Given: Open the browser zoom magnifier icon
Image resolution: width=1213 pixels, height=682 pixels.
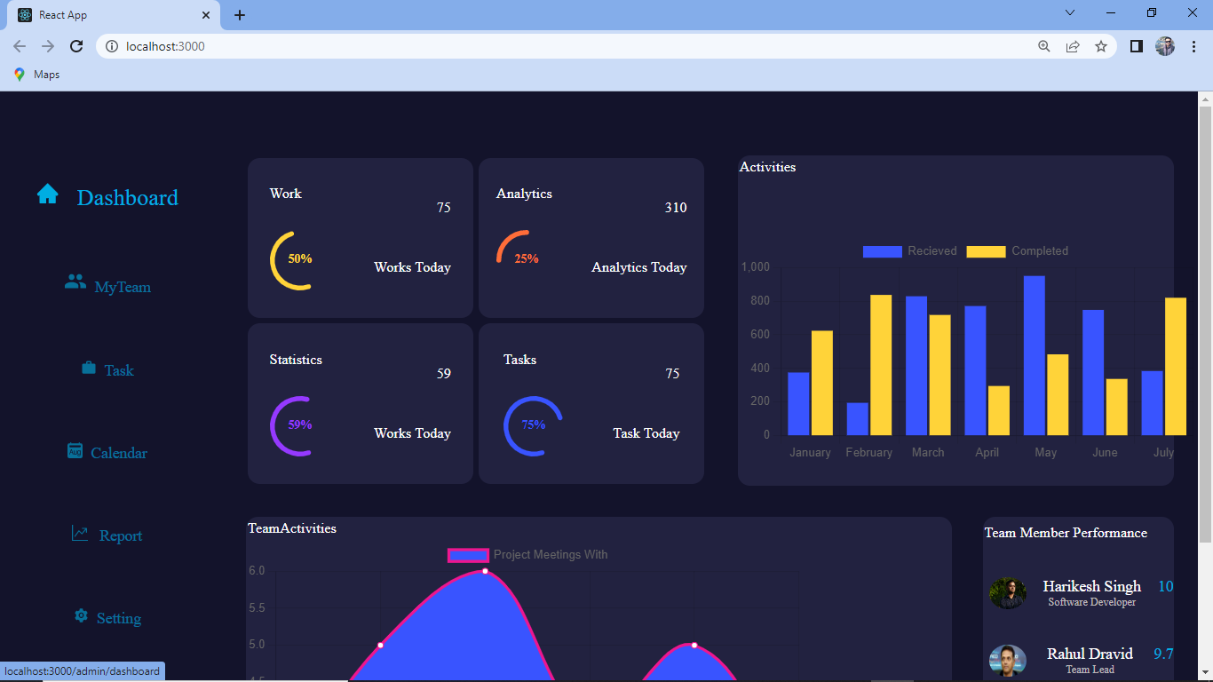Looking at the screenshot, I should point(1044,46).
